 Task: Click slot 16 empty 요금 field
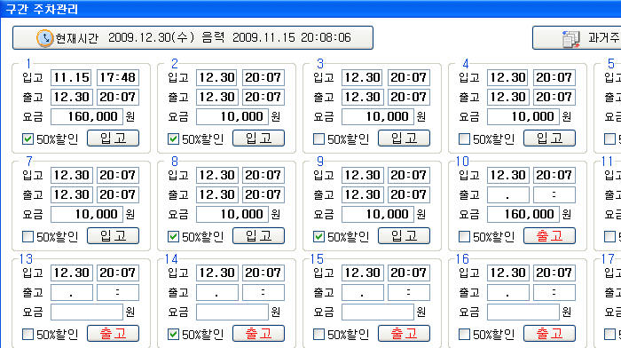click(523, 312)
